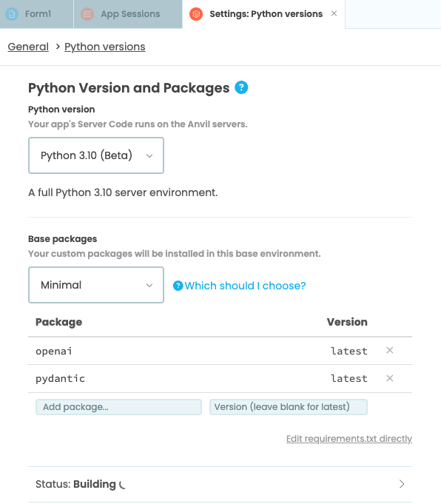441x504 pixels.
Task: Close the Settings: Python versions tab
Action: click(x=334, y=13)
